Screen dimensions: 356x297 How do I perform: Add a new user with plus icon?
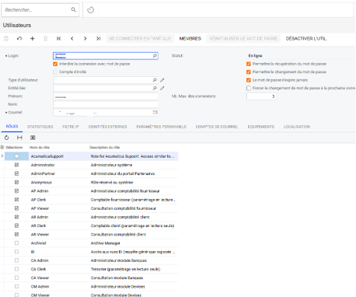click(x=33, y=39)
